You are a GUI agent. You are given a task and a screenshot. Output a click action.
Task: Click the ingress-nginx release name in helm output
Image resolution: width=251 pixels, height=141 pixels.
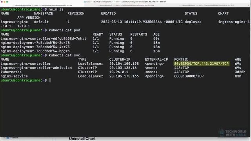[14, 22]
